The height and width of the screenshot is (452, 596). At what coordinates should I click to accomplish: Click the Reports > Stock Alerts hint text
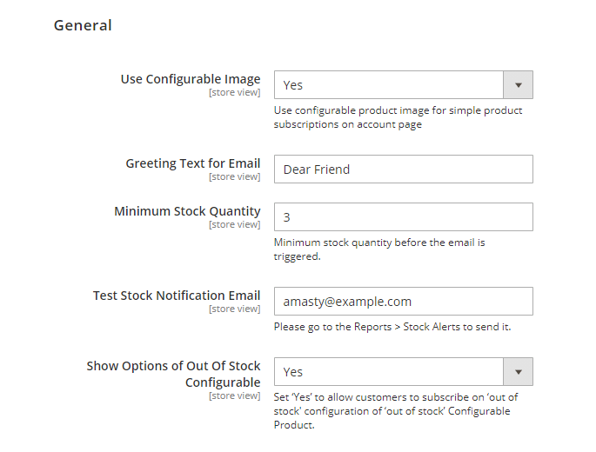(392, 327)
